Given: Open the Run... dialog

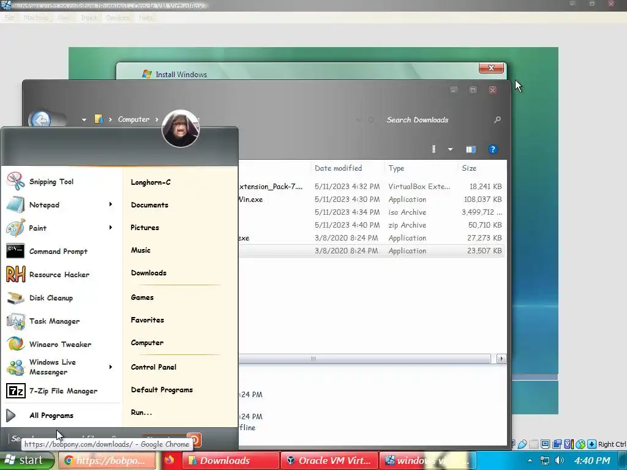Looking at the screenshot, I should coord(141,412).
